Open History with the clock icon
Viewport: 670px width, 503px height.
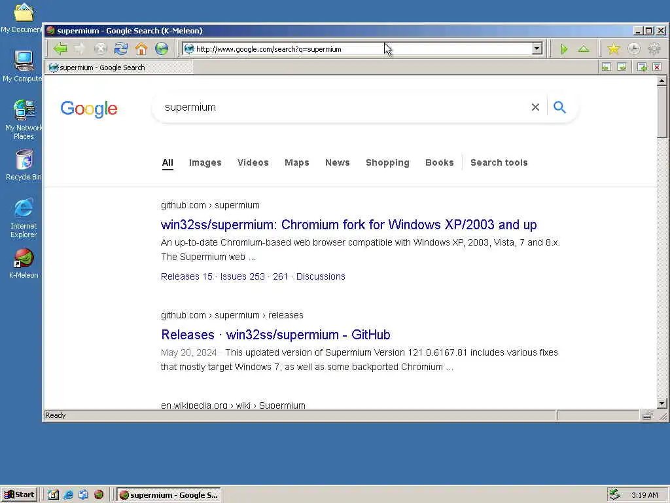coord(633,48)
